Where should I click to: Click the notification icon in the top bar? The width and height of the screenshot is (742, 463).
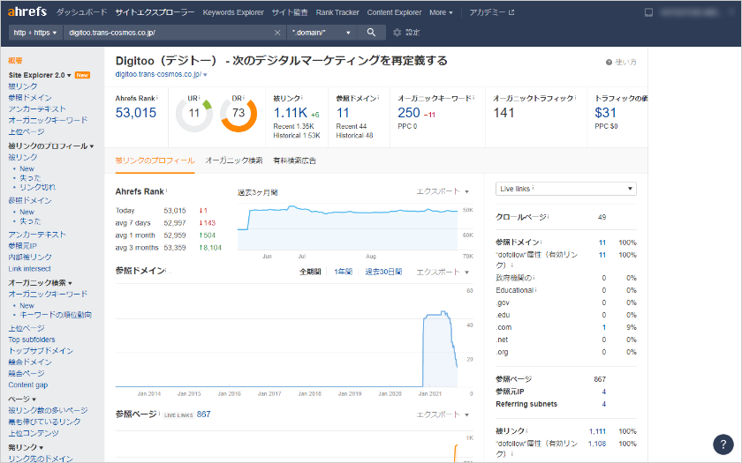(648, 12)
